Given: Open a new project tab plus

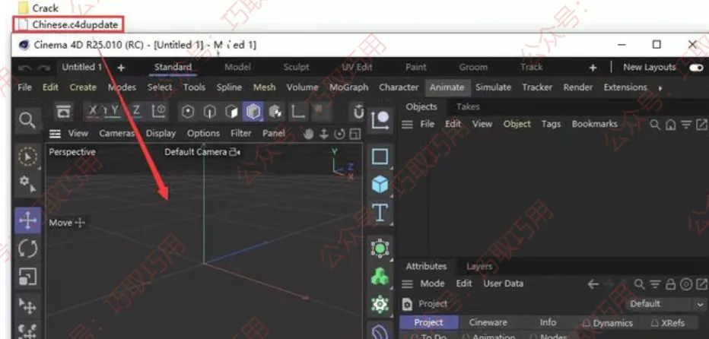Looking at the screenshot, I should coord(121,68).
